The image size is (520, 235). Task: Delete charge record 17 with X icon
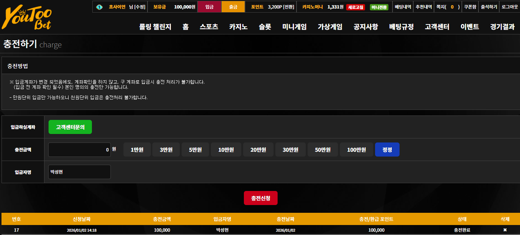[505, 230]
